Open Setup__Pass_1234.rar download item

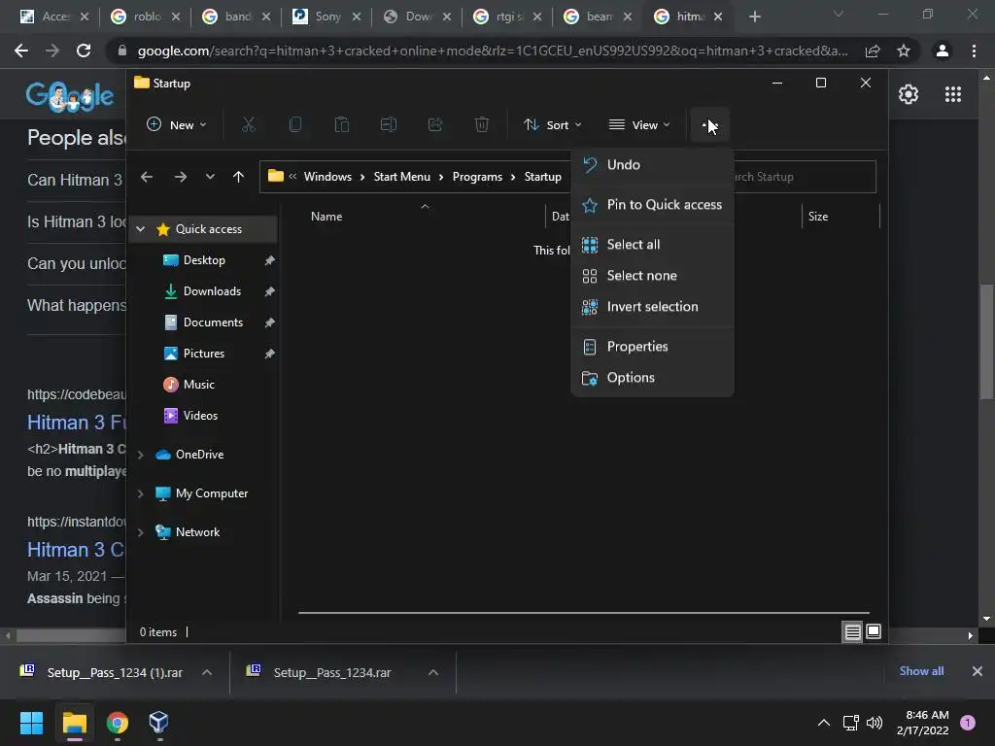[330, 672]
